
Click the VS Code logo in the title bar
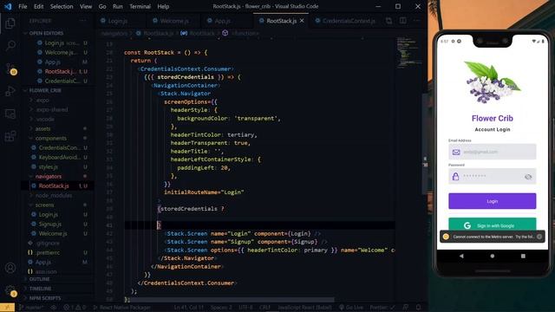(8, 6)
